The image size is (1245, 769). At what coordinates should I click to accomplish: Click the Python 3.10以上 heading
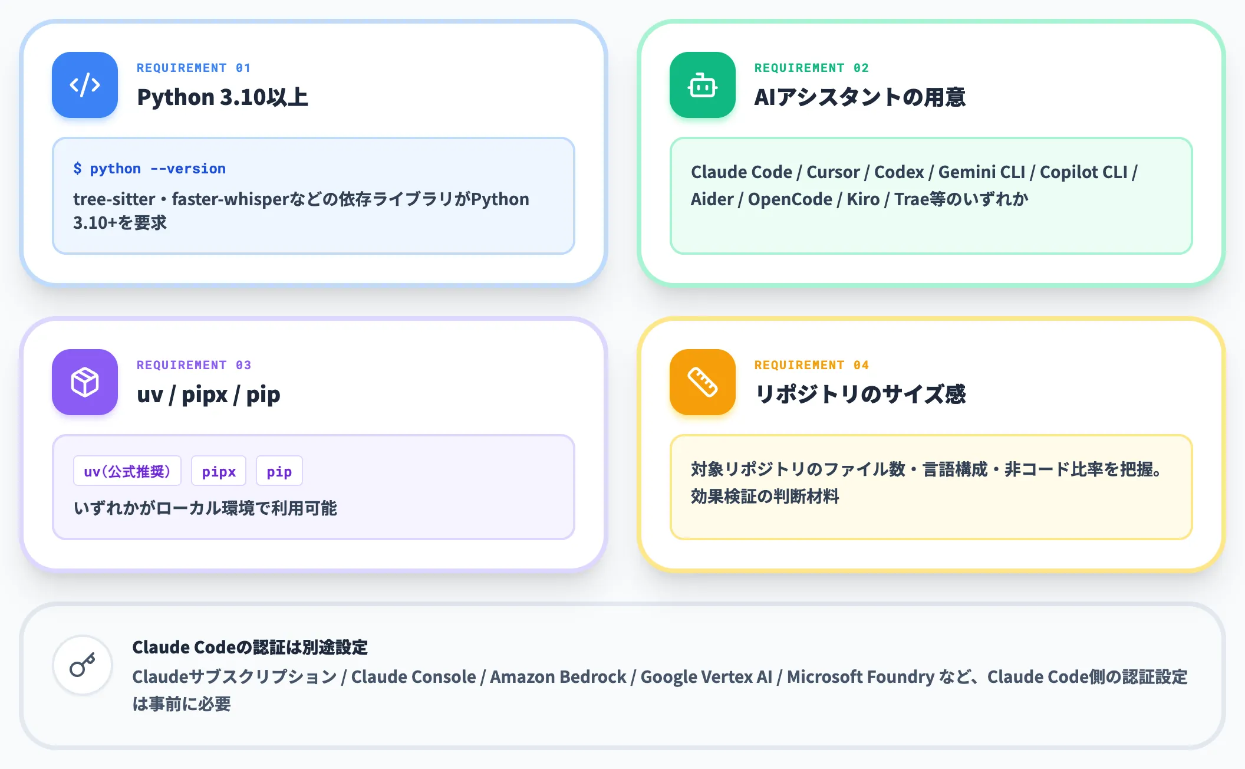pos(223,97)
